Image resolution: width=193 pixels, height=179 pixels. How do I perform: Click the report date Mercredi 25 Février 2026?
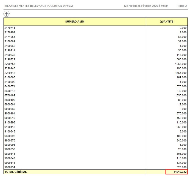click(146, 6)
